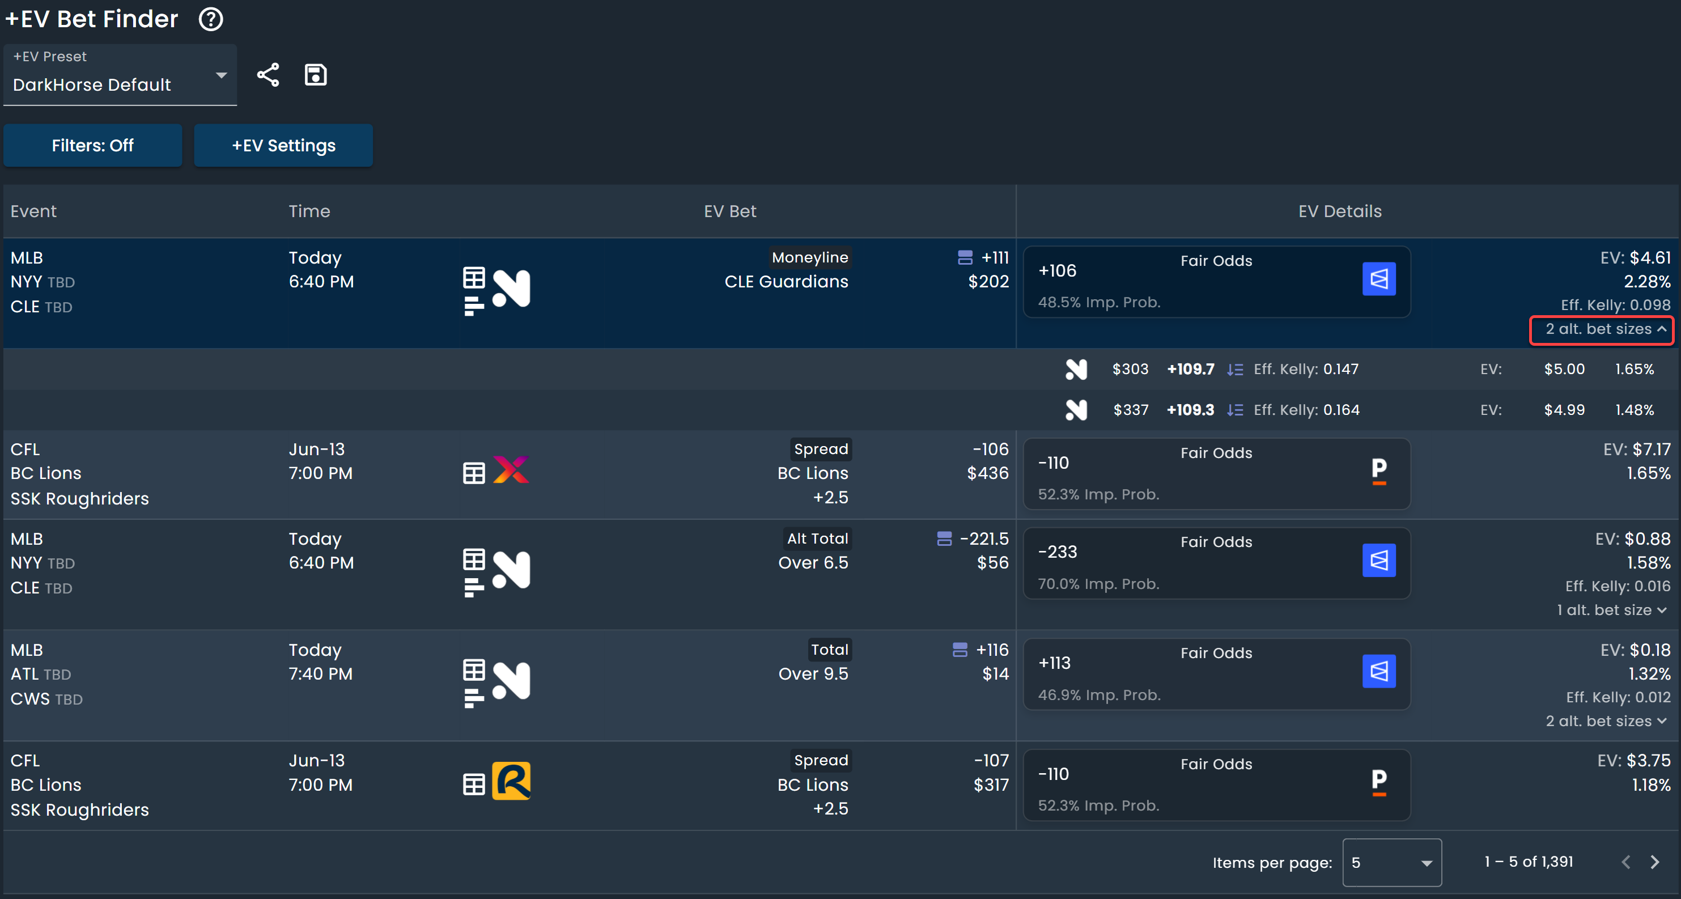
Task: Click the yellow R sportsbook logo in BC Lions -107 row
Action: pos(511,781)
